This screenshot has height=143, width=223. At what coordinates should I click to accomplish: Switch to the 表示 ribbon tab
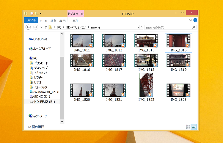62,21
